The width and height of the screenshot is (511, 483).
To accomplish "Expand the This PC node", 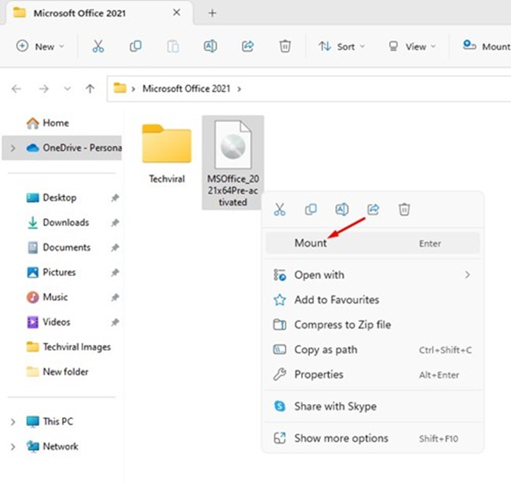I will [12, 422].
